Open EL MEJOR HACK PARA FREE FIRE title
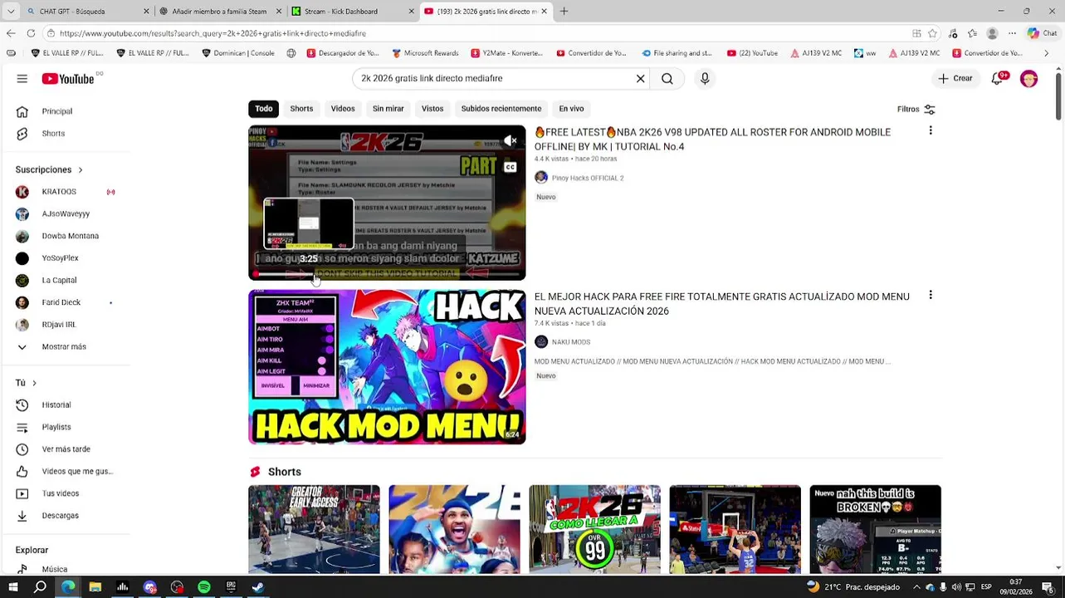Image resolution: width=1065 pixels, height=598 pixels. coord(721,303)
